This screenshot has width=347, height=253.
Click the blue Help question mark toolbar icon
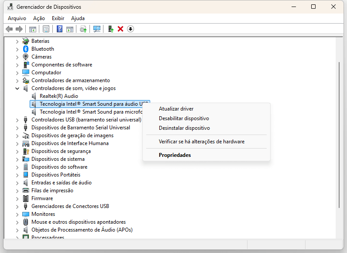pyautogui.click(x=59, y=29)
